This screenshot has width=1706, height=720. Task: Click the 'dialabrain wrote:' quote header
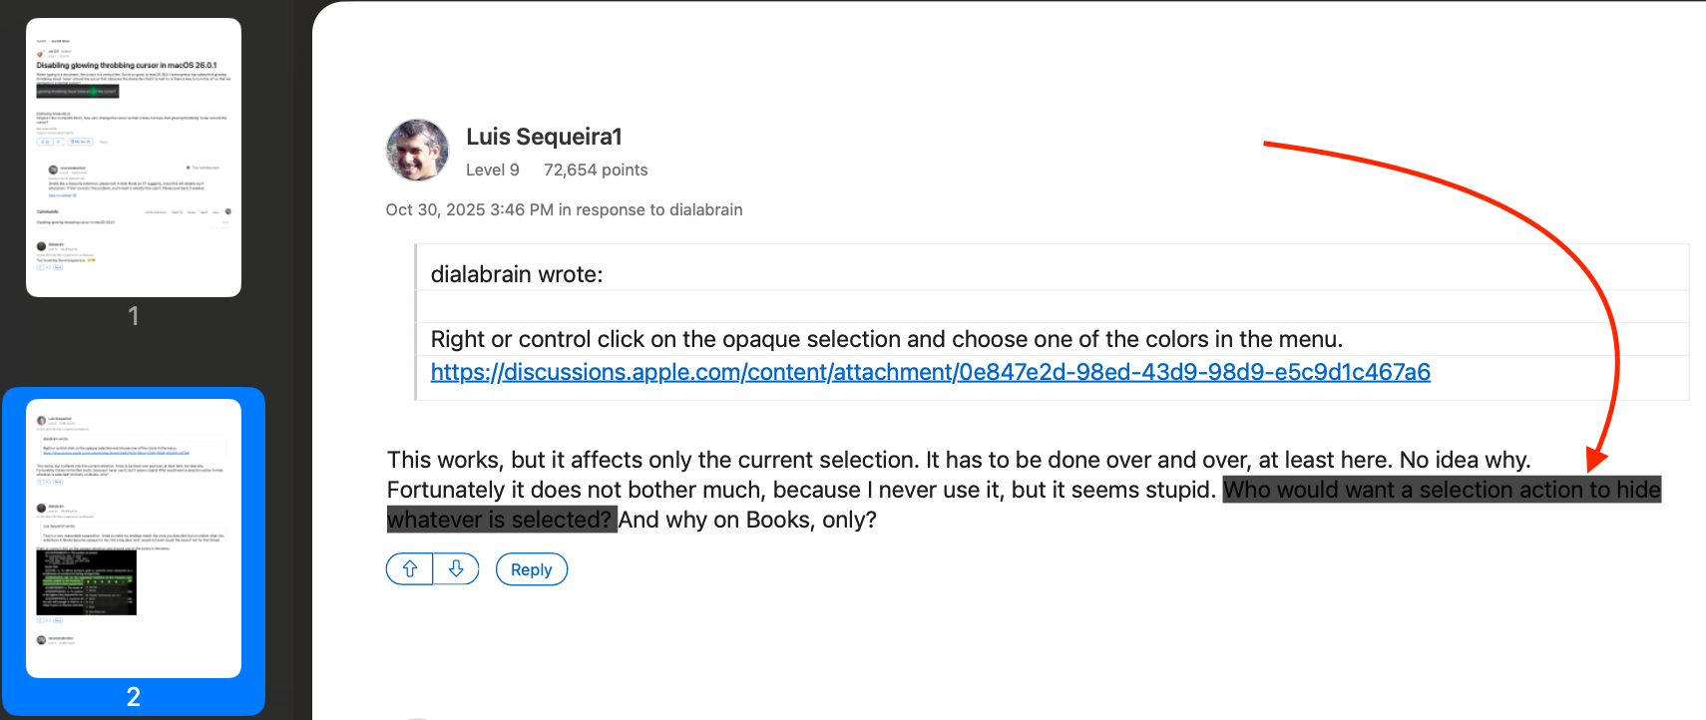coord(517,274)
